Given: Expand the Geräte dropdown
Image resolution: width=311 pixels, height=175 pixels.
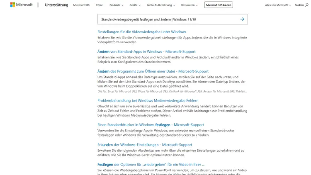Looking at the screenshot, I should [x=135, y=5].
